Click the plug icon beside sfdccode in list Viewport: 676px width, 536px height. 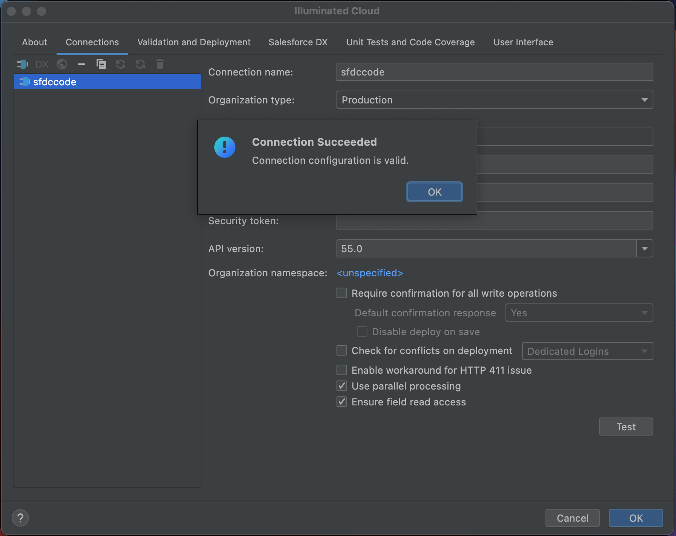25,82
